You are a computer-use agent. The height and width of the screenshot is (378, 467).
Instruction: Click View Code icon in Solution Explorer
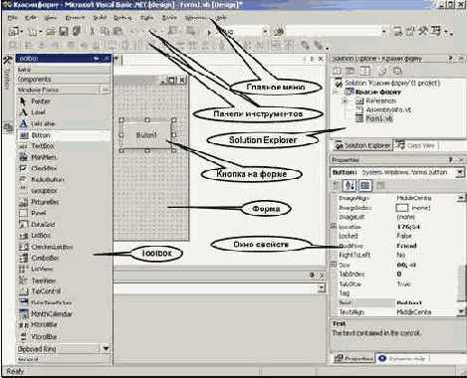pos(338,71)
